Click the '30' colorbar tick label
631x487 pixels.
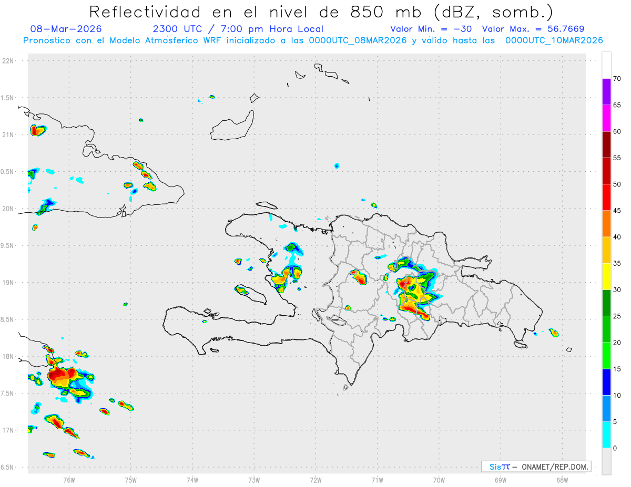coord(617,290)
